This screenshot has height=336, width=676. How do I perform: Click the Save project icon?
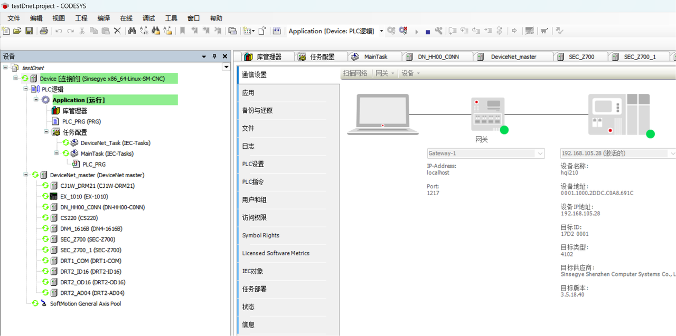tap(29, 31)
